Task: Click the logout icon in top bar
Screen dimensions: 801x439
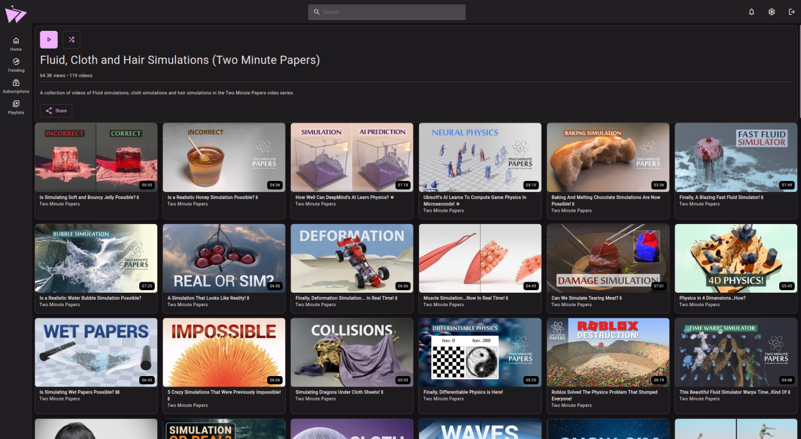Action: (x=791, y=12)
